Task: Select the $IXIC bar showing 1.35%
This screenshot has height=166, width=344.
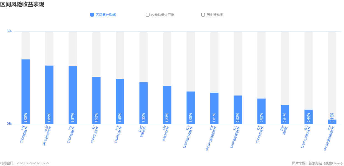Action: [143, 103]
